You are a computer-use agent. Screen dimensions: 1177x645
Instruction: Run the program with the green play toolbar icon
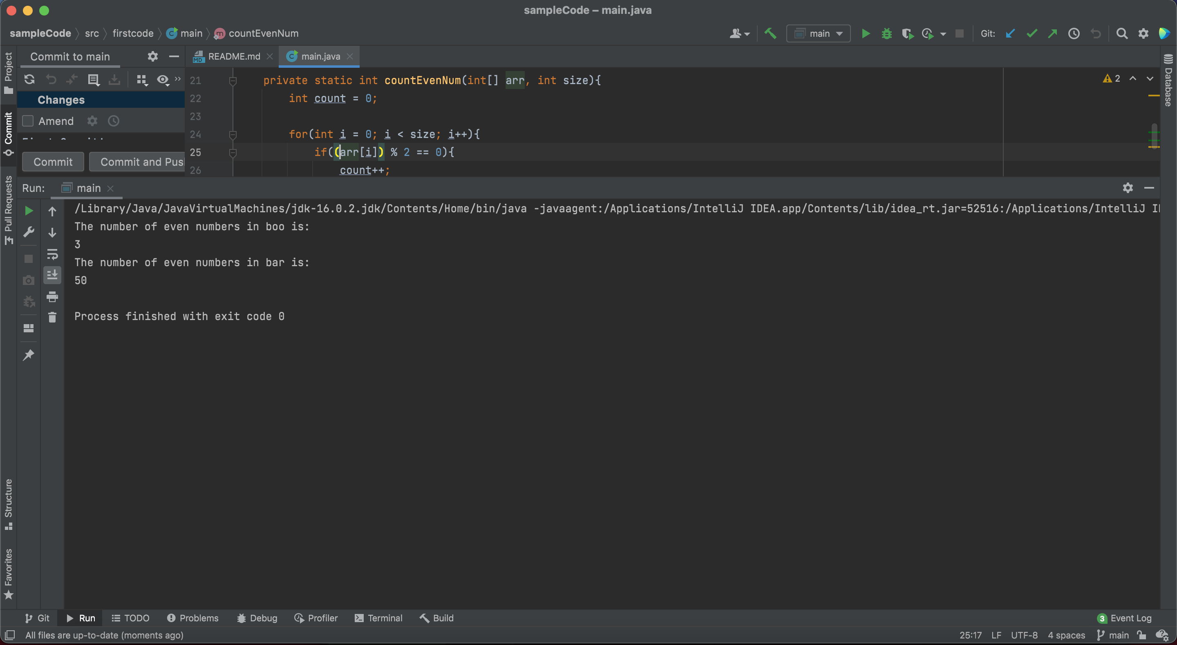(x=866, y=33)
